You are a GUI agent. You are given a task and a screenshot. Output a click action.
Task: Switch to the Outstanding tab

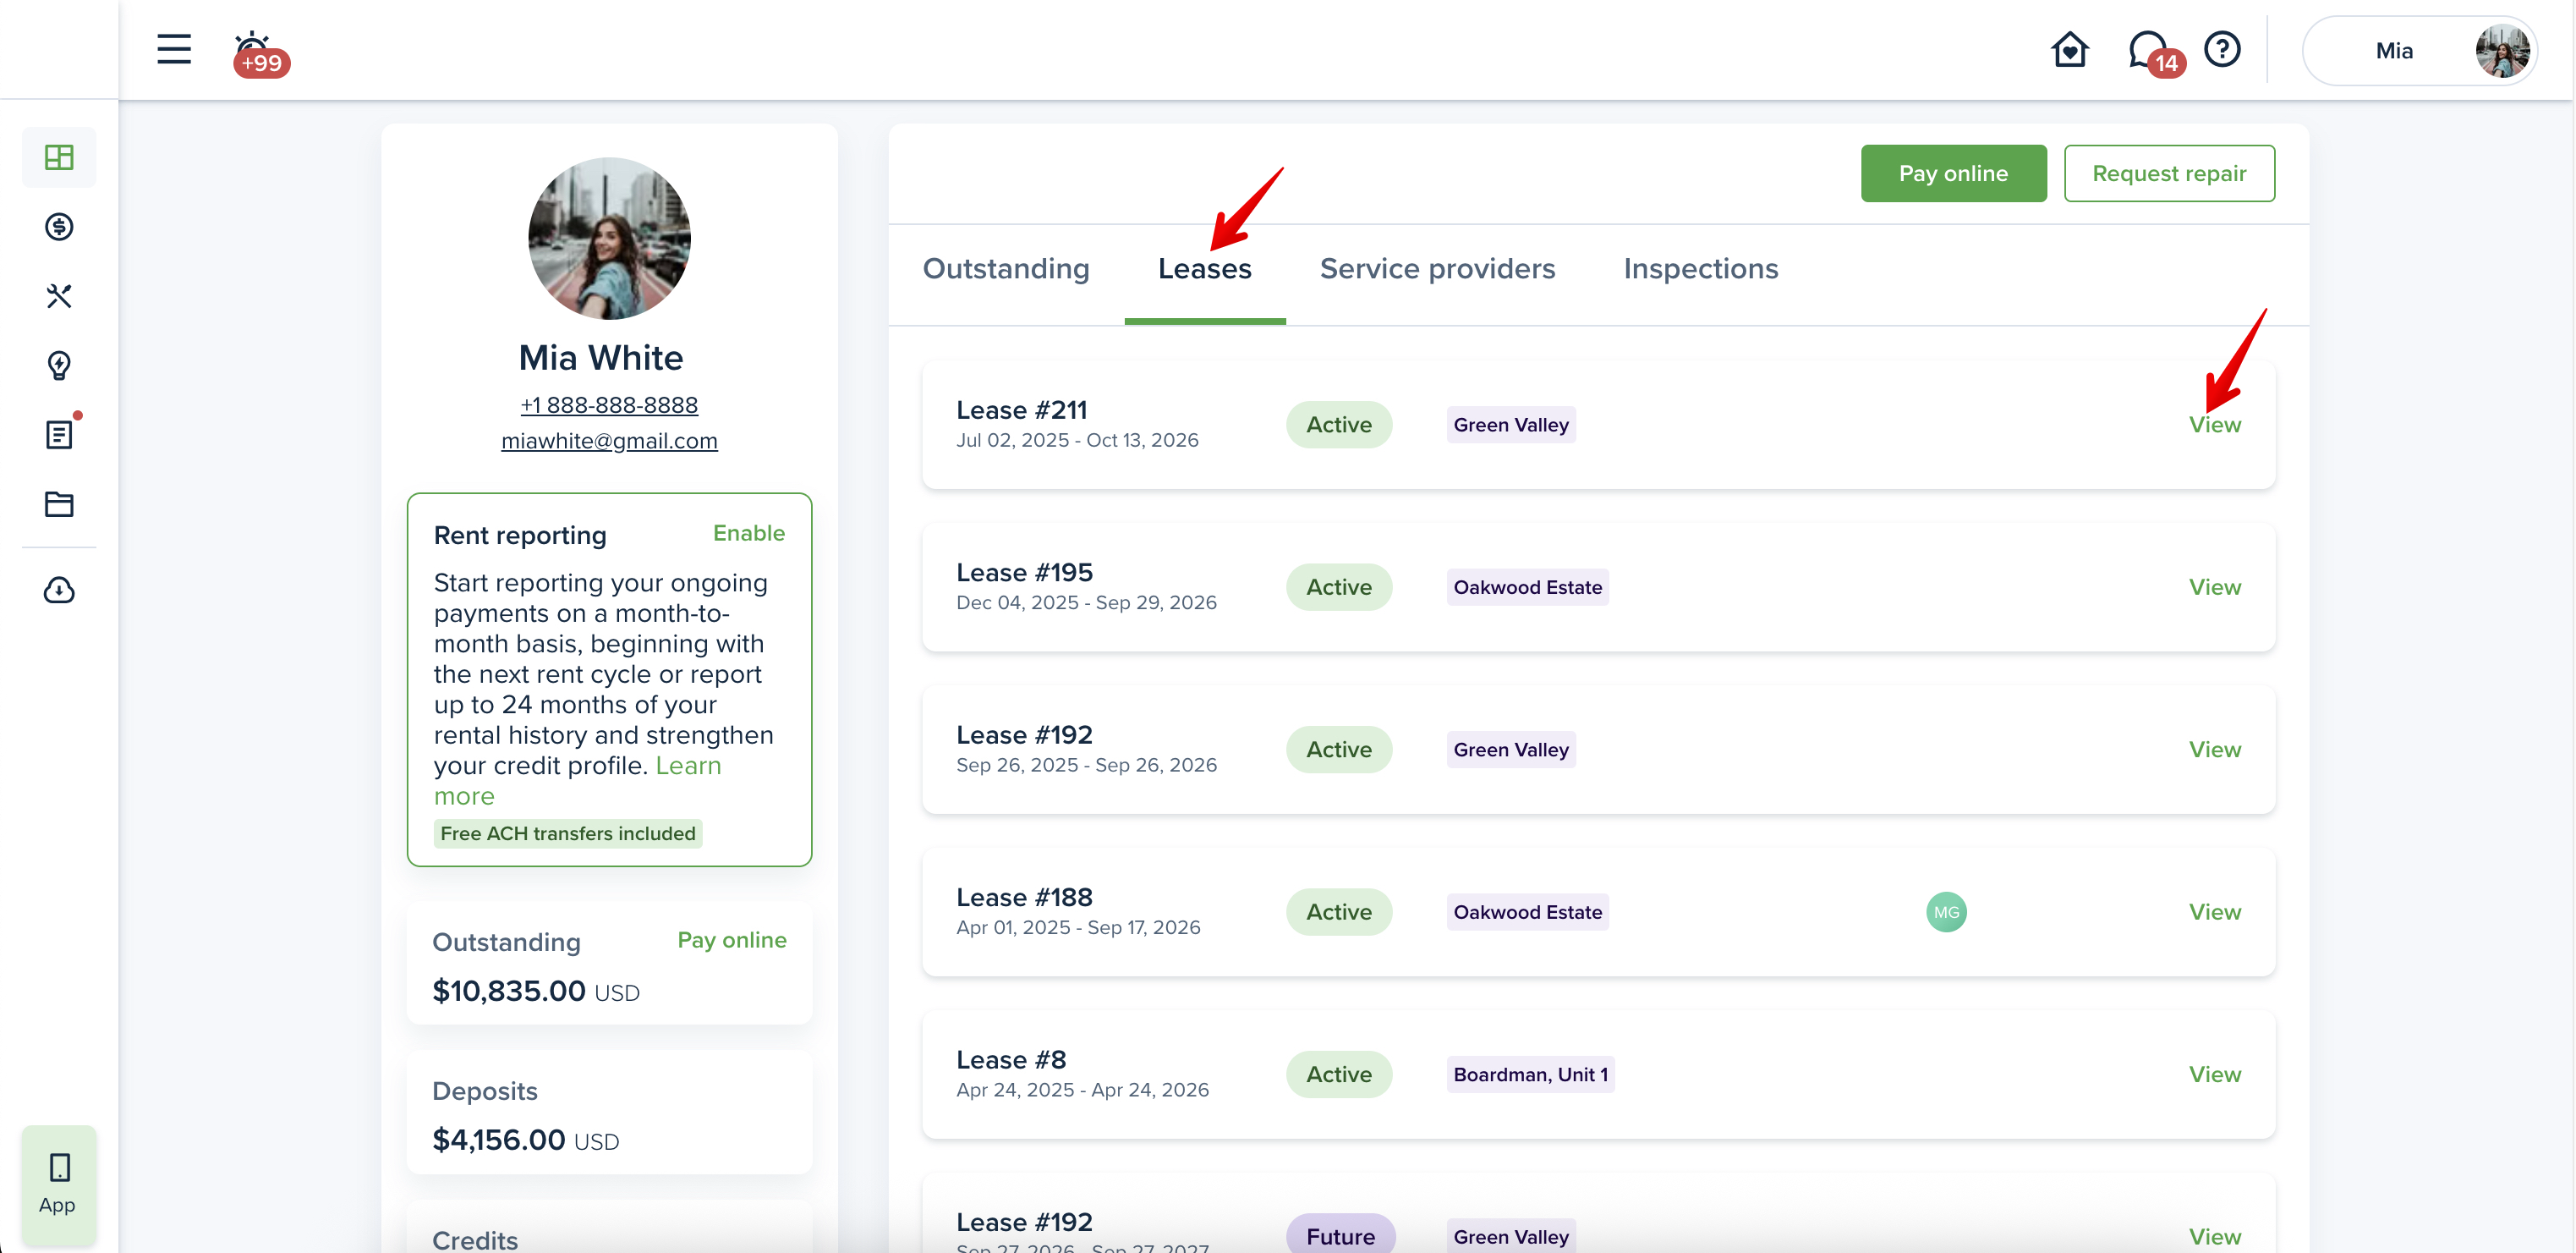[1005, 268]
